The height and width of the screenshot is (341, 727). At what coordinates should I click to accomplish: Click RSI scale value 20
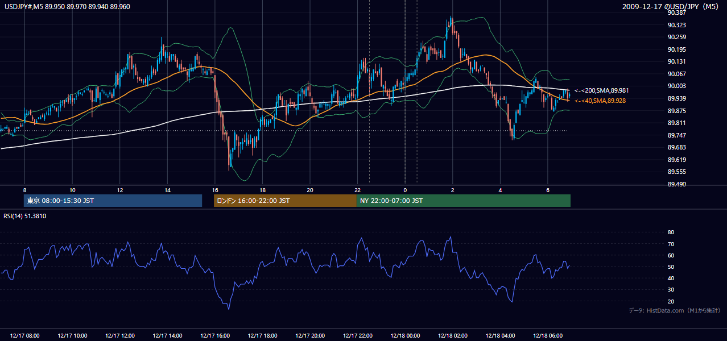point(671,301)
